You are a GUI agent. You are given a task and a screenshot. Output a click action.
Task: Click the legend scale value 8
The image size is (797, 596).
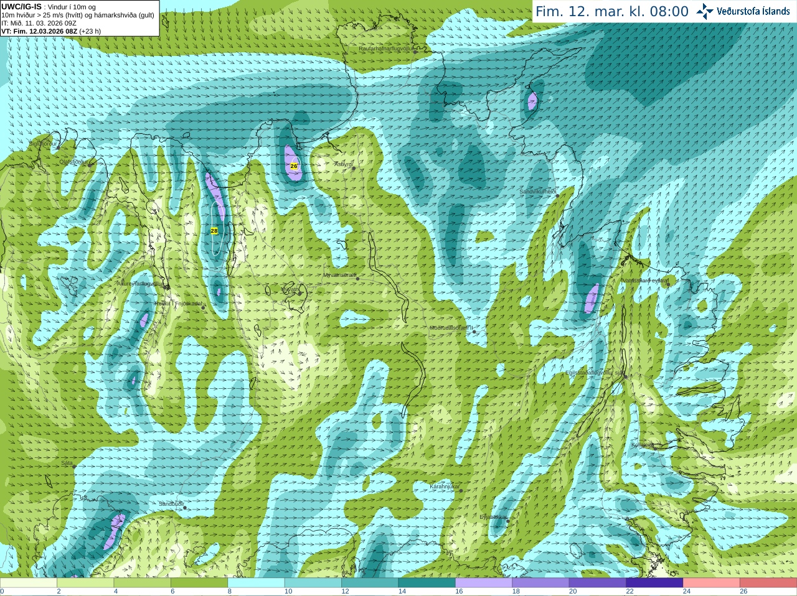click(x=229, y=592)
